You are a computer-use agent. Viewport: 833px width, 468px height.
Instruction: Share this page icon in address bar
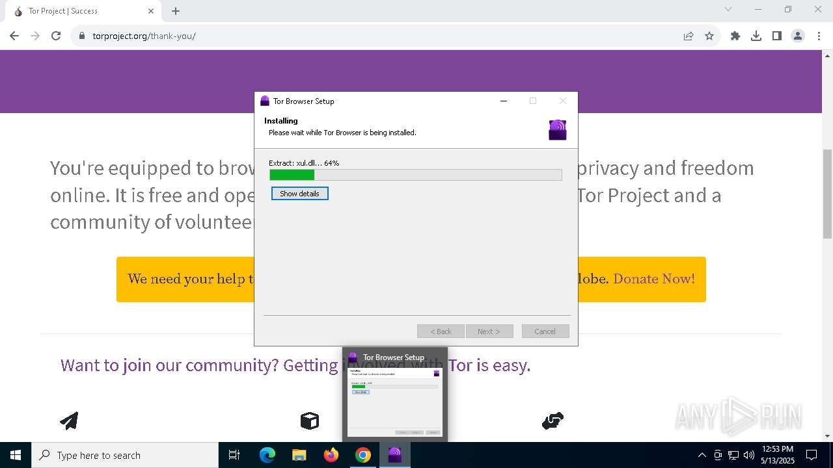coord(689,36)
